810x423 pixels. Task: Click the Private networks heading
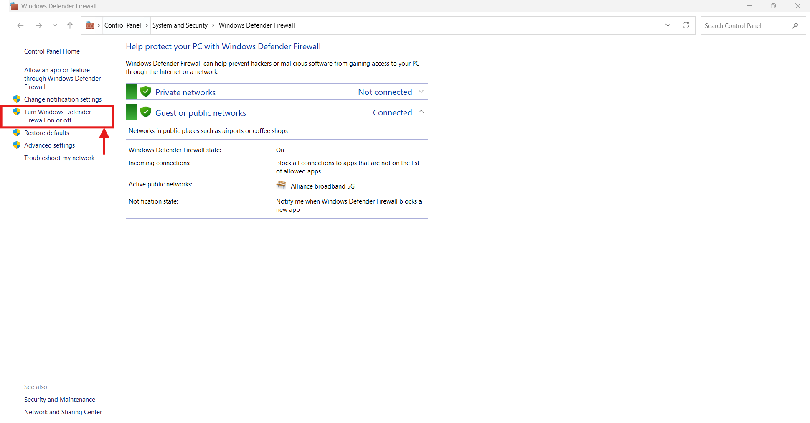(x=185, y=92)
